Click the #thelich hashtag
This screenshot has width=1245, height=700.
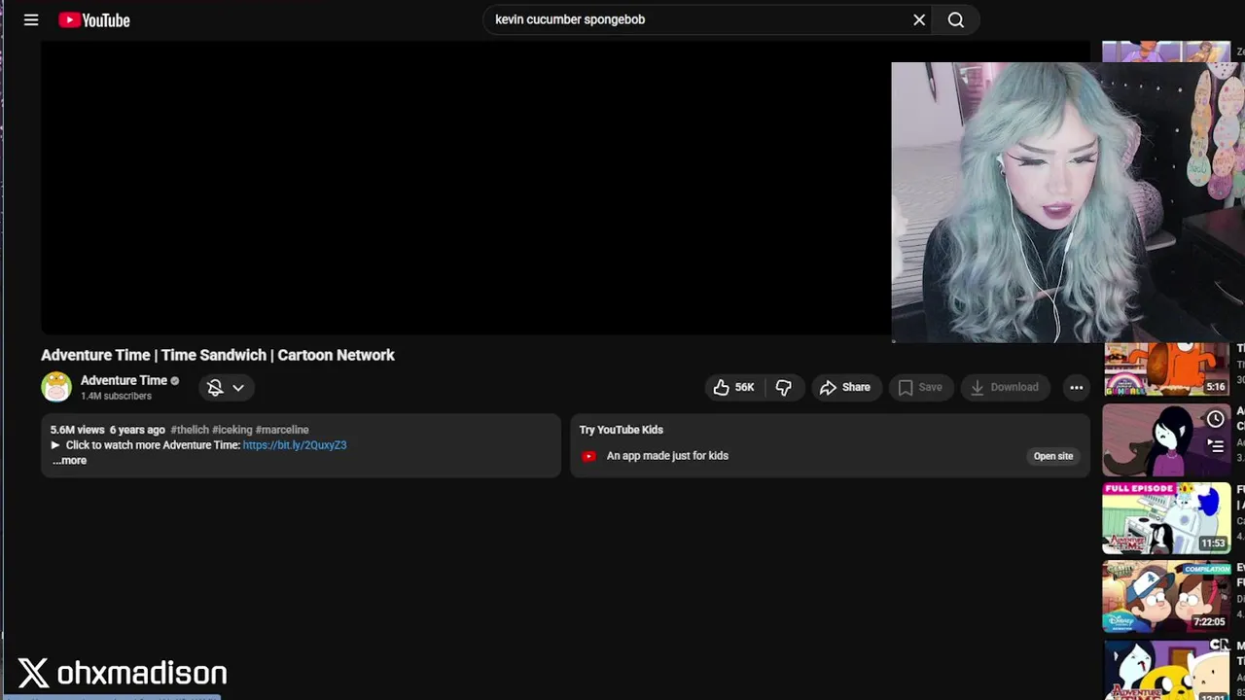click(x=190, y=430)
